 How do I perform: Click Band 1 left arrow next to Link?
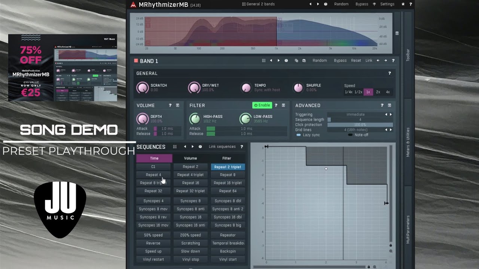[378, 61]
